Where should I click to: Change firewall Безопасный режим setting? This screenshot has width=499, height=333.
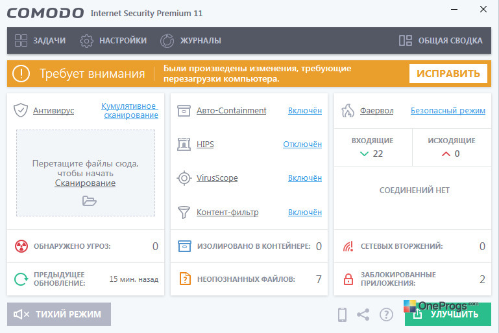tap(448, 111)
